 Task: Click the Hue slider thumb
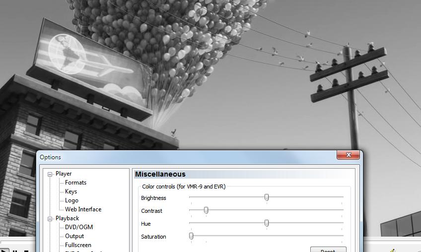(x=267, y=223)
